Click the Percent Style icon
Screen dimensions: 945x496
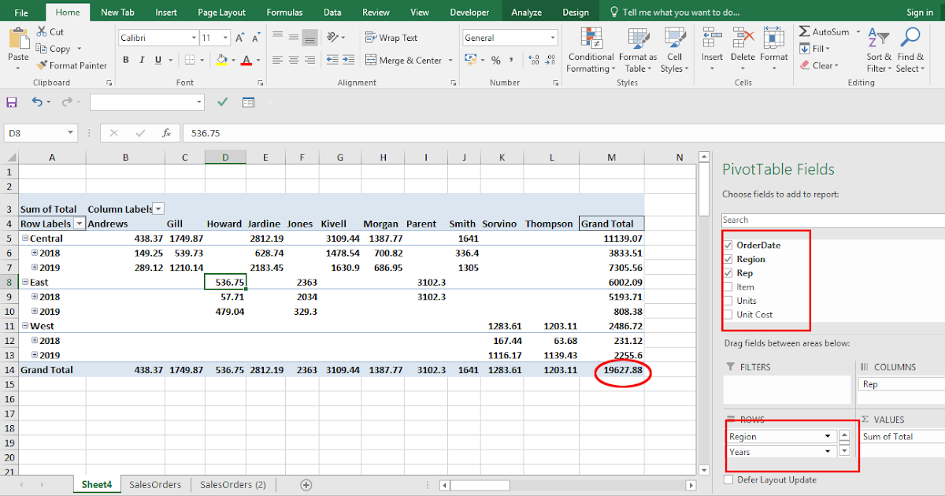point(495,58)
